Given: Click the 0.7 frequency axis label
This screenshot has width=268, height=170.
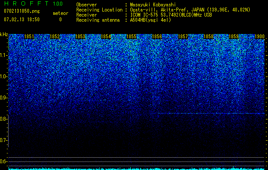Looking at the screenshot, I should point(3,140).
